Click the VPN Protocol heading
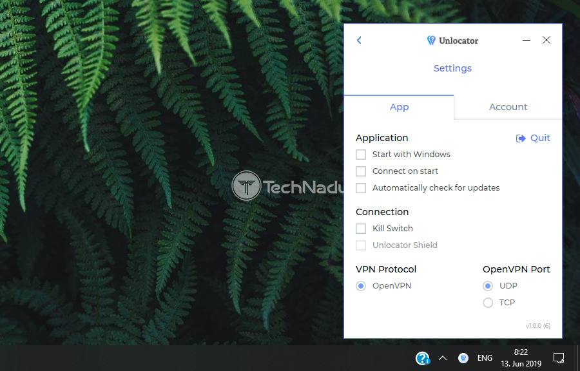The width and height of the screenshot is (580, 371). point(386,269)
